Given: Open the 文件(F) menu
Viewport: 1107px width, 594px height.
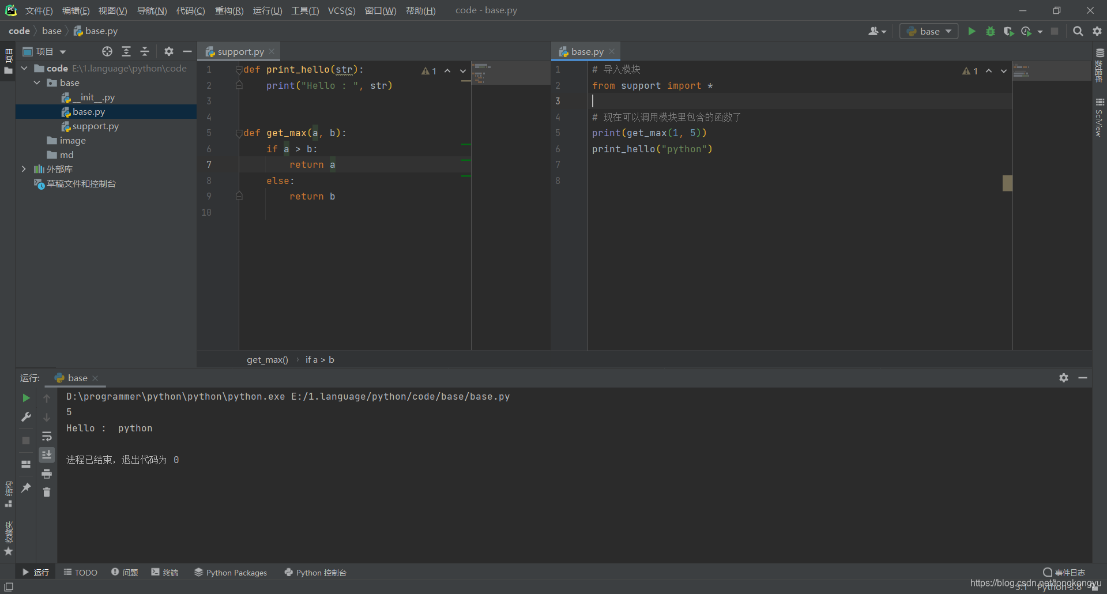Looking at the screenshot, I should click(39, 10).
